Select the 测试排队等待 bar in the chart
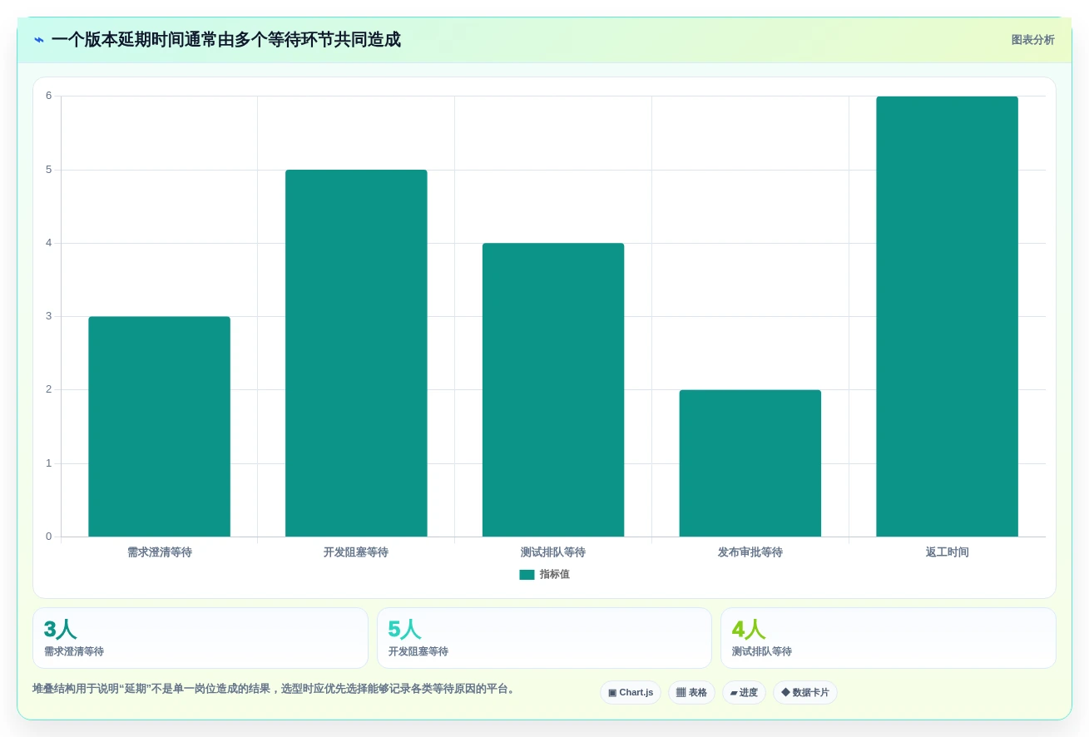Viewport: 1089px width, 737px height. click(553, 390)
